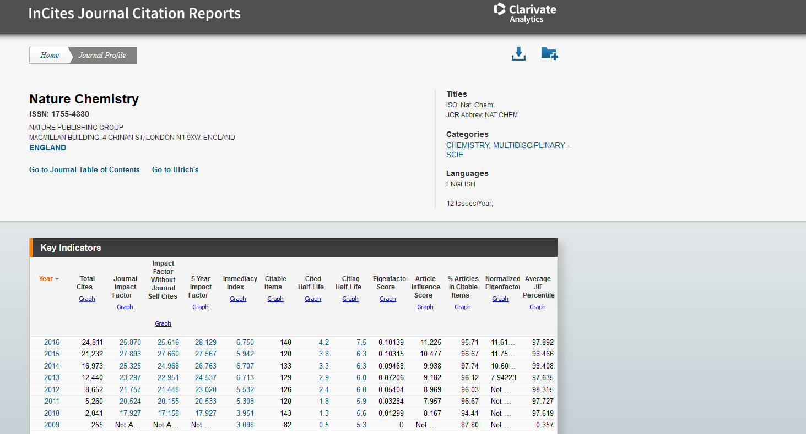The height and width of the screenshot is (434, 806).
Task: Open Graph under Normalized Eigenfactor
Action: pyautogui.click(x=500, y=299)
